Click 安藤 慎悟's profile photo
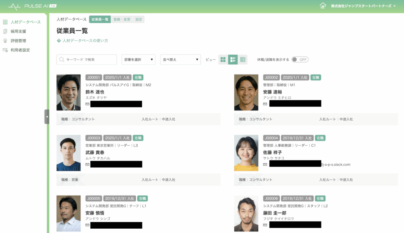404x233 pixels. coord(69,213)
